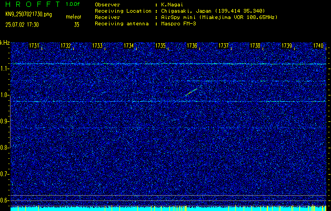
Task: Select the date stamp 25.07.02 17:30
Action: 22,25
